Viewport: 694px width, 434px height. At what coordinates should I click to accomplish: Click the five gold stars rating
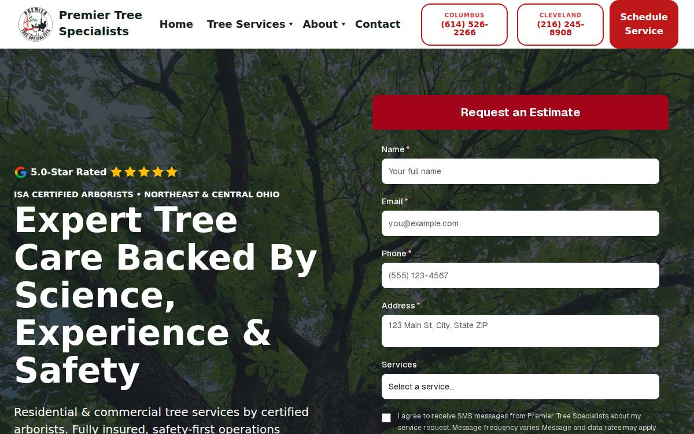pos(144,172)
